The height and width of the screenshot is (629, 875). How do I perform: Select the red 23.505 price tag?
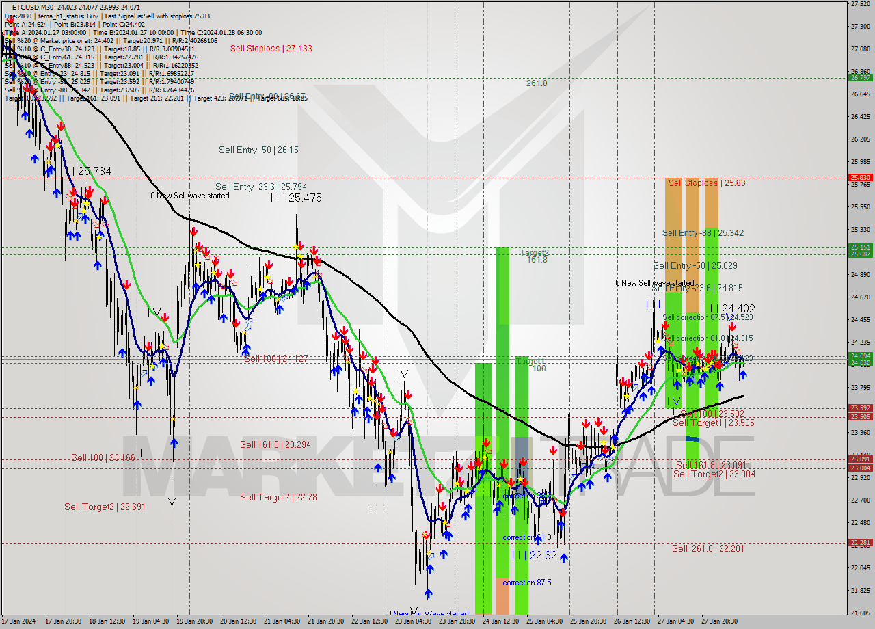(861, 417)
